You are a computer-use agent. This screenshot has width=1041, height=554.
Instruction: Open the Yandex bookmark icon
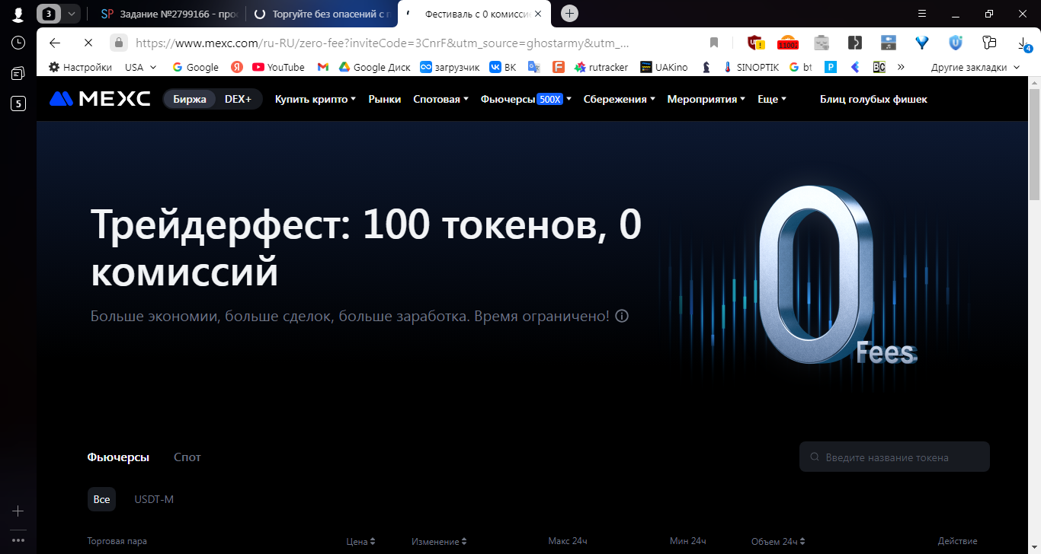point(237,67)
